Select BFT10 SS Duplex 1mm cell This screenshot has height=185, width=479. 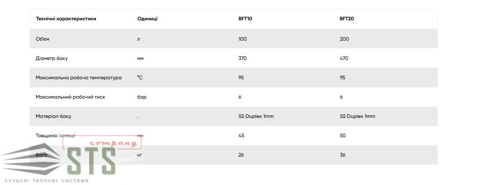click(256, 116)
